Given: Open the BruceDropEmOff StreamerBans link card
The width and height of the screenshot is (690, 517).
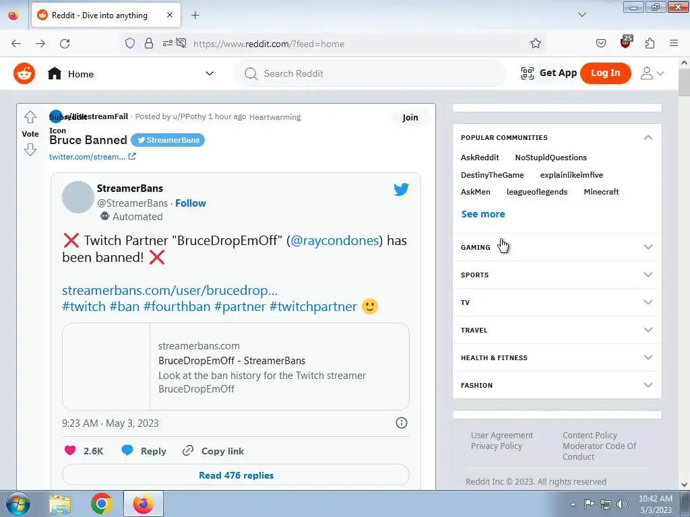Looking at the screenshot, I should tap(236, 367).
